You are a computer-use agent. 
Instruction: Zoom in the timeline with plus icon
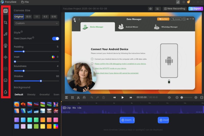pyautogui.click(x=196, y=97)
